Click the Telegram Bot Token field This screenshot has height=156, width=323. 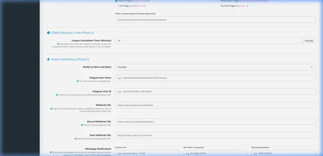coord(215,78)
